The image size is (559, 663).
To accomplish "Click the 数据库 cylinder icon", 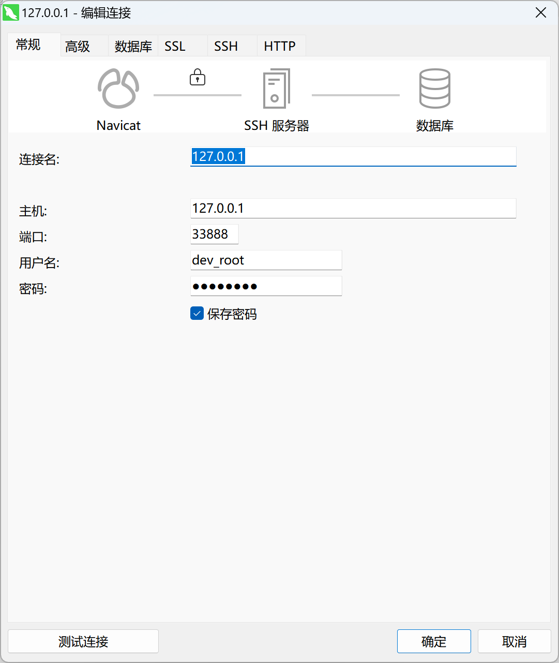I will click(434, 89).
